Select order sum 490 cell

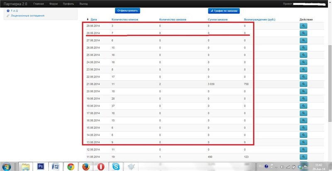[210, 157]
